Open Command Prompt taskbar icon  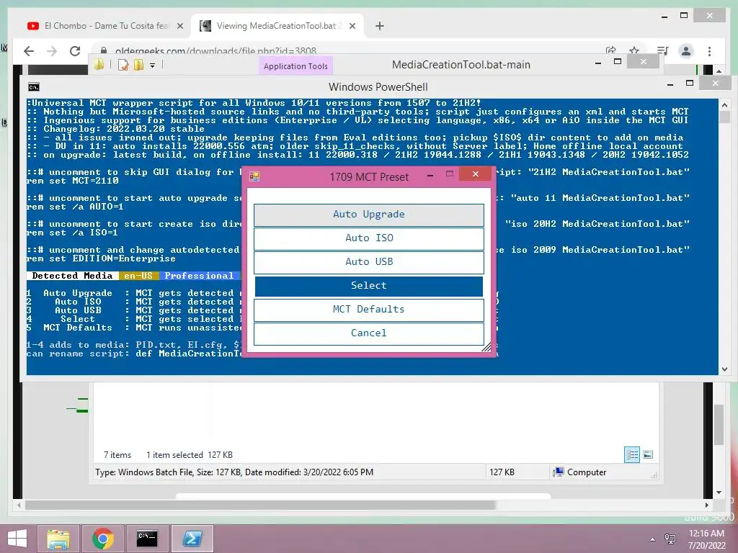[147, 539]
